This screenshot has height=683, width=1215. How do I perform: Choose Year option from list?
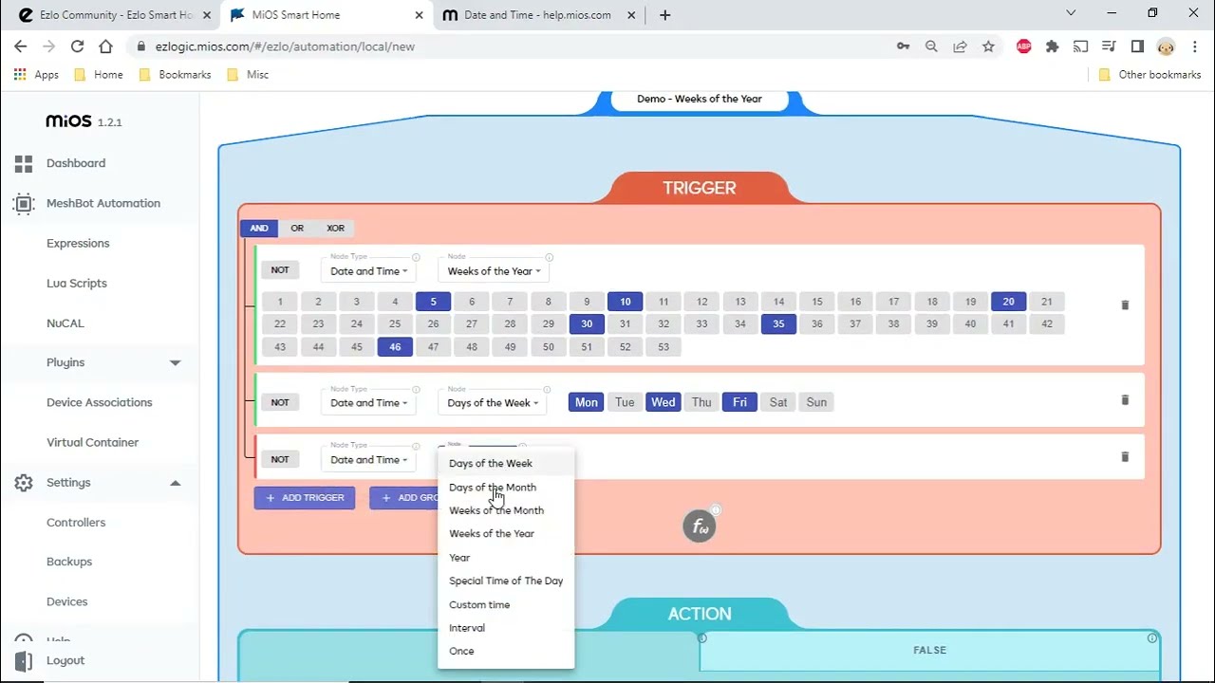pyautogui.click(x=506, y=558)
